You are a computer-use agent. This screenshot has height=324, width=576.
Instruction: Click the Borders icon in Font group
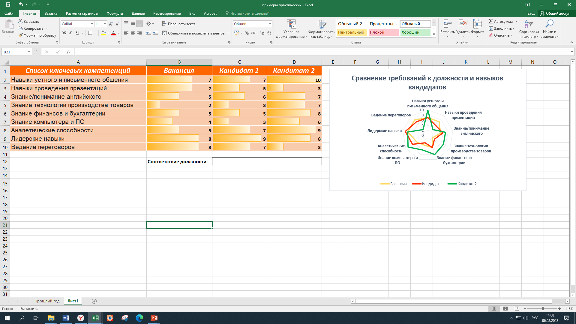coord(90,33)
